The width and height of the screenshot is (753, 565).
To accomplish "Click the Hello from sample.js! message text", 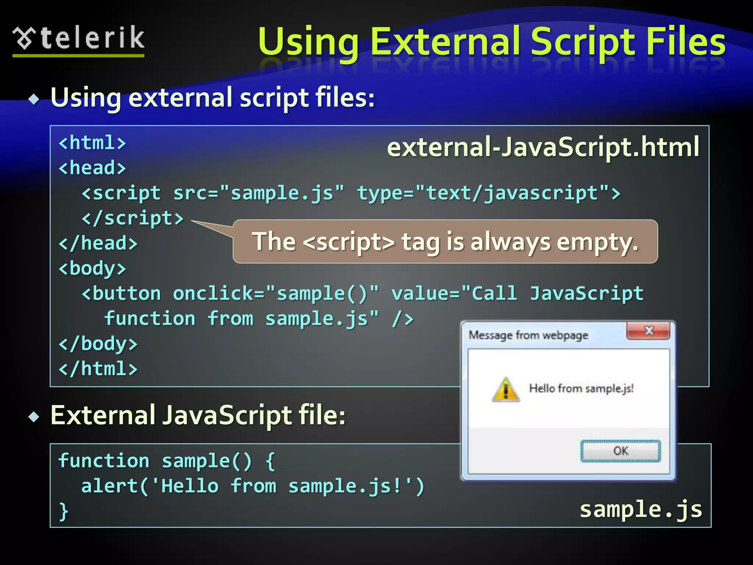I will pos(581,388).
